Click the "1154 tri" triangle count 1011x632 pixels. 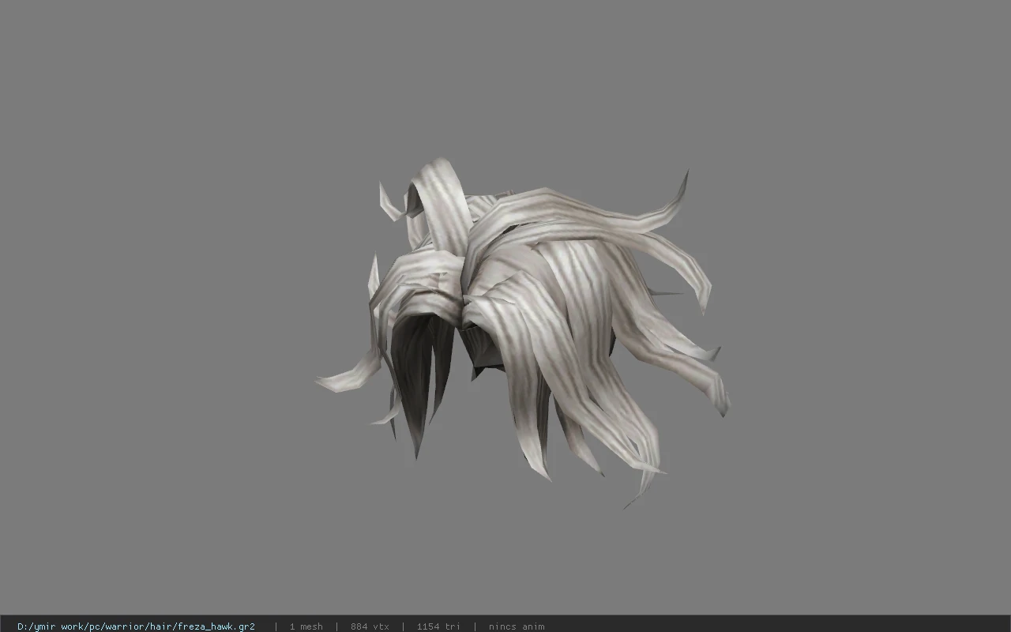click(438, 626)
